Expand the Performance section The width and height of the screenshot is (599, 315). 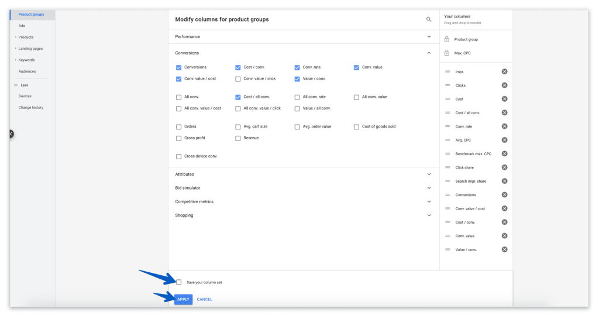pos(429,36)
